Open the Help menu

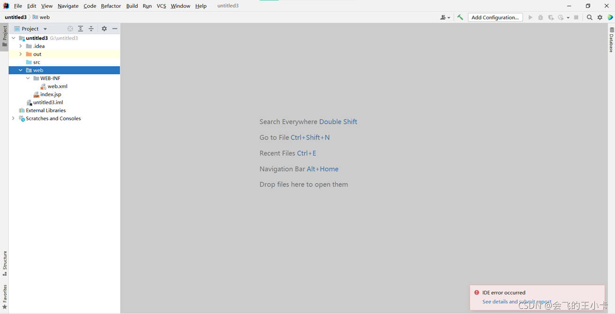[x=201, y=6]
